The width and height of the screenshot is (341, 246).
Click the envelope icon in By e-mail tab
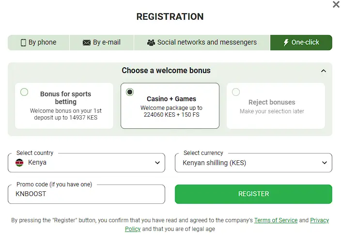[87, 43]
